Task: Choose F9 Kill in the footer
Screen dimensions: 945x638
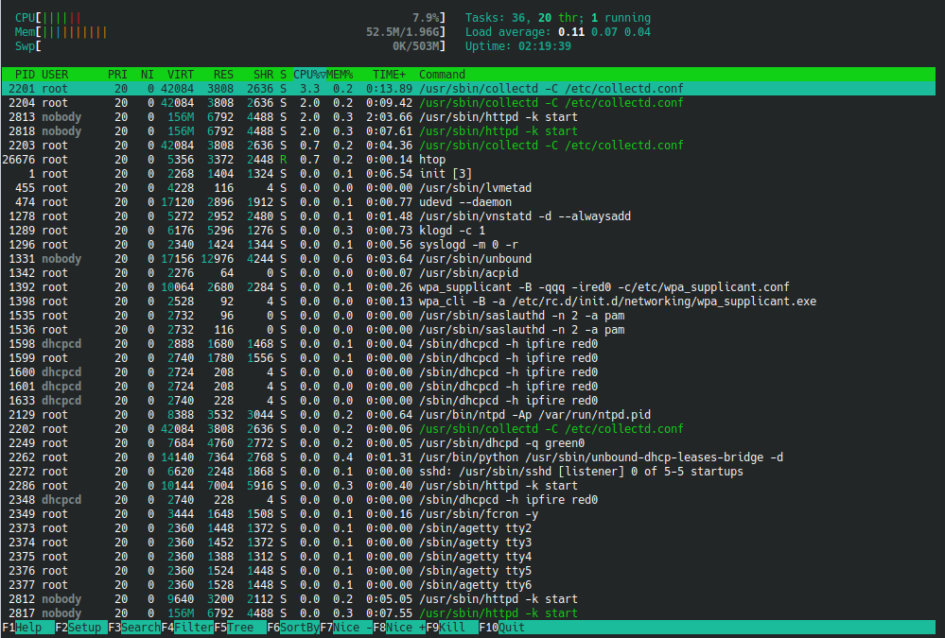Action: pyautogui.click(x=452, y=628)
